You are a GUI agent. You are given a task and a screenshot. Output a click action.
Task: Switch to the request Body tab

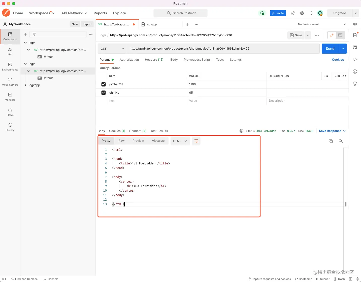pos(174,60)
